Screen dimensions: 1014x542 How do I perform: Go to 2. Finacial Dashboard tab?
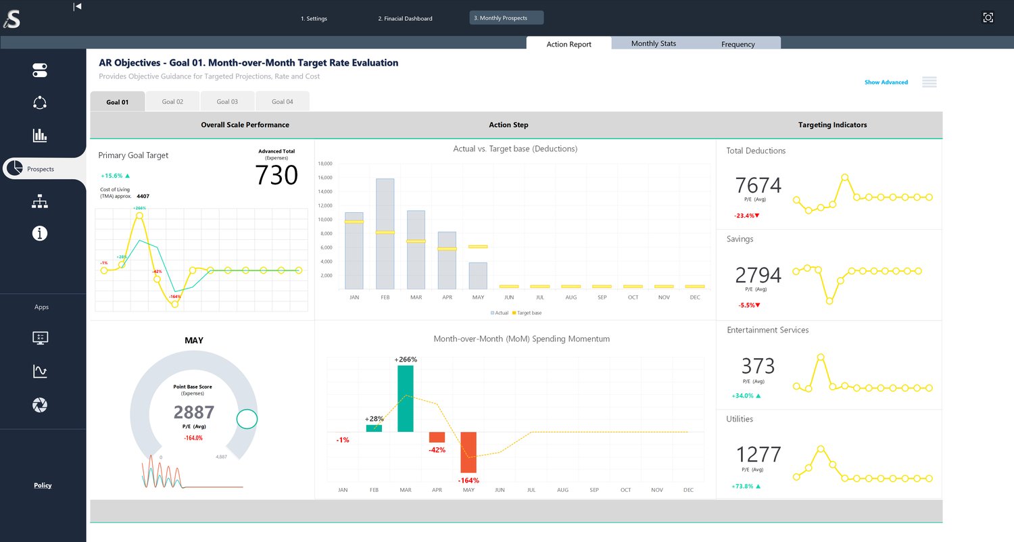405,18
